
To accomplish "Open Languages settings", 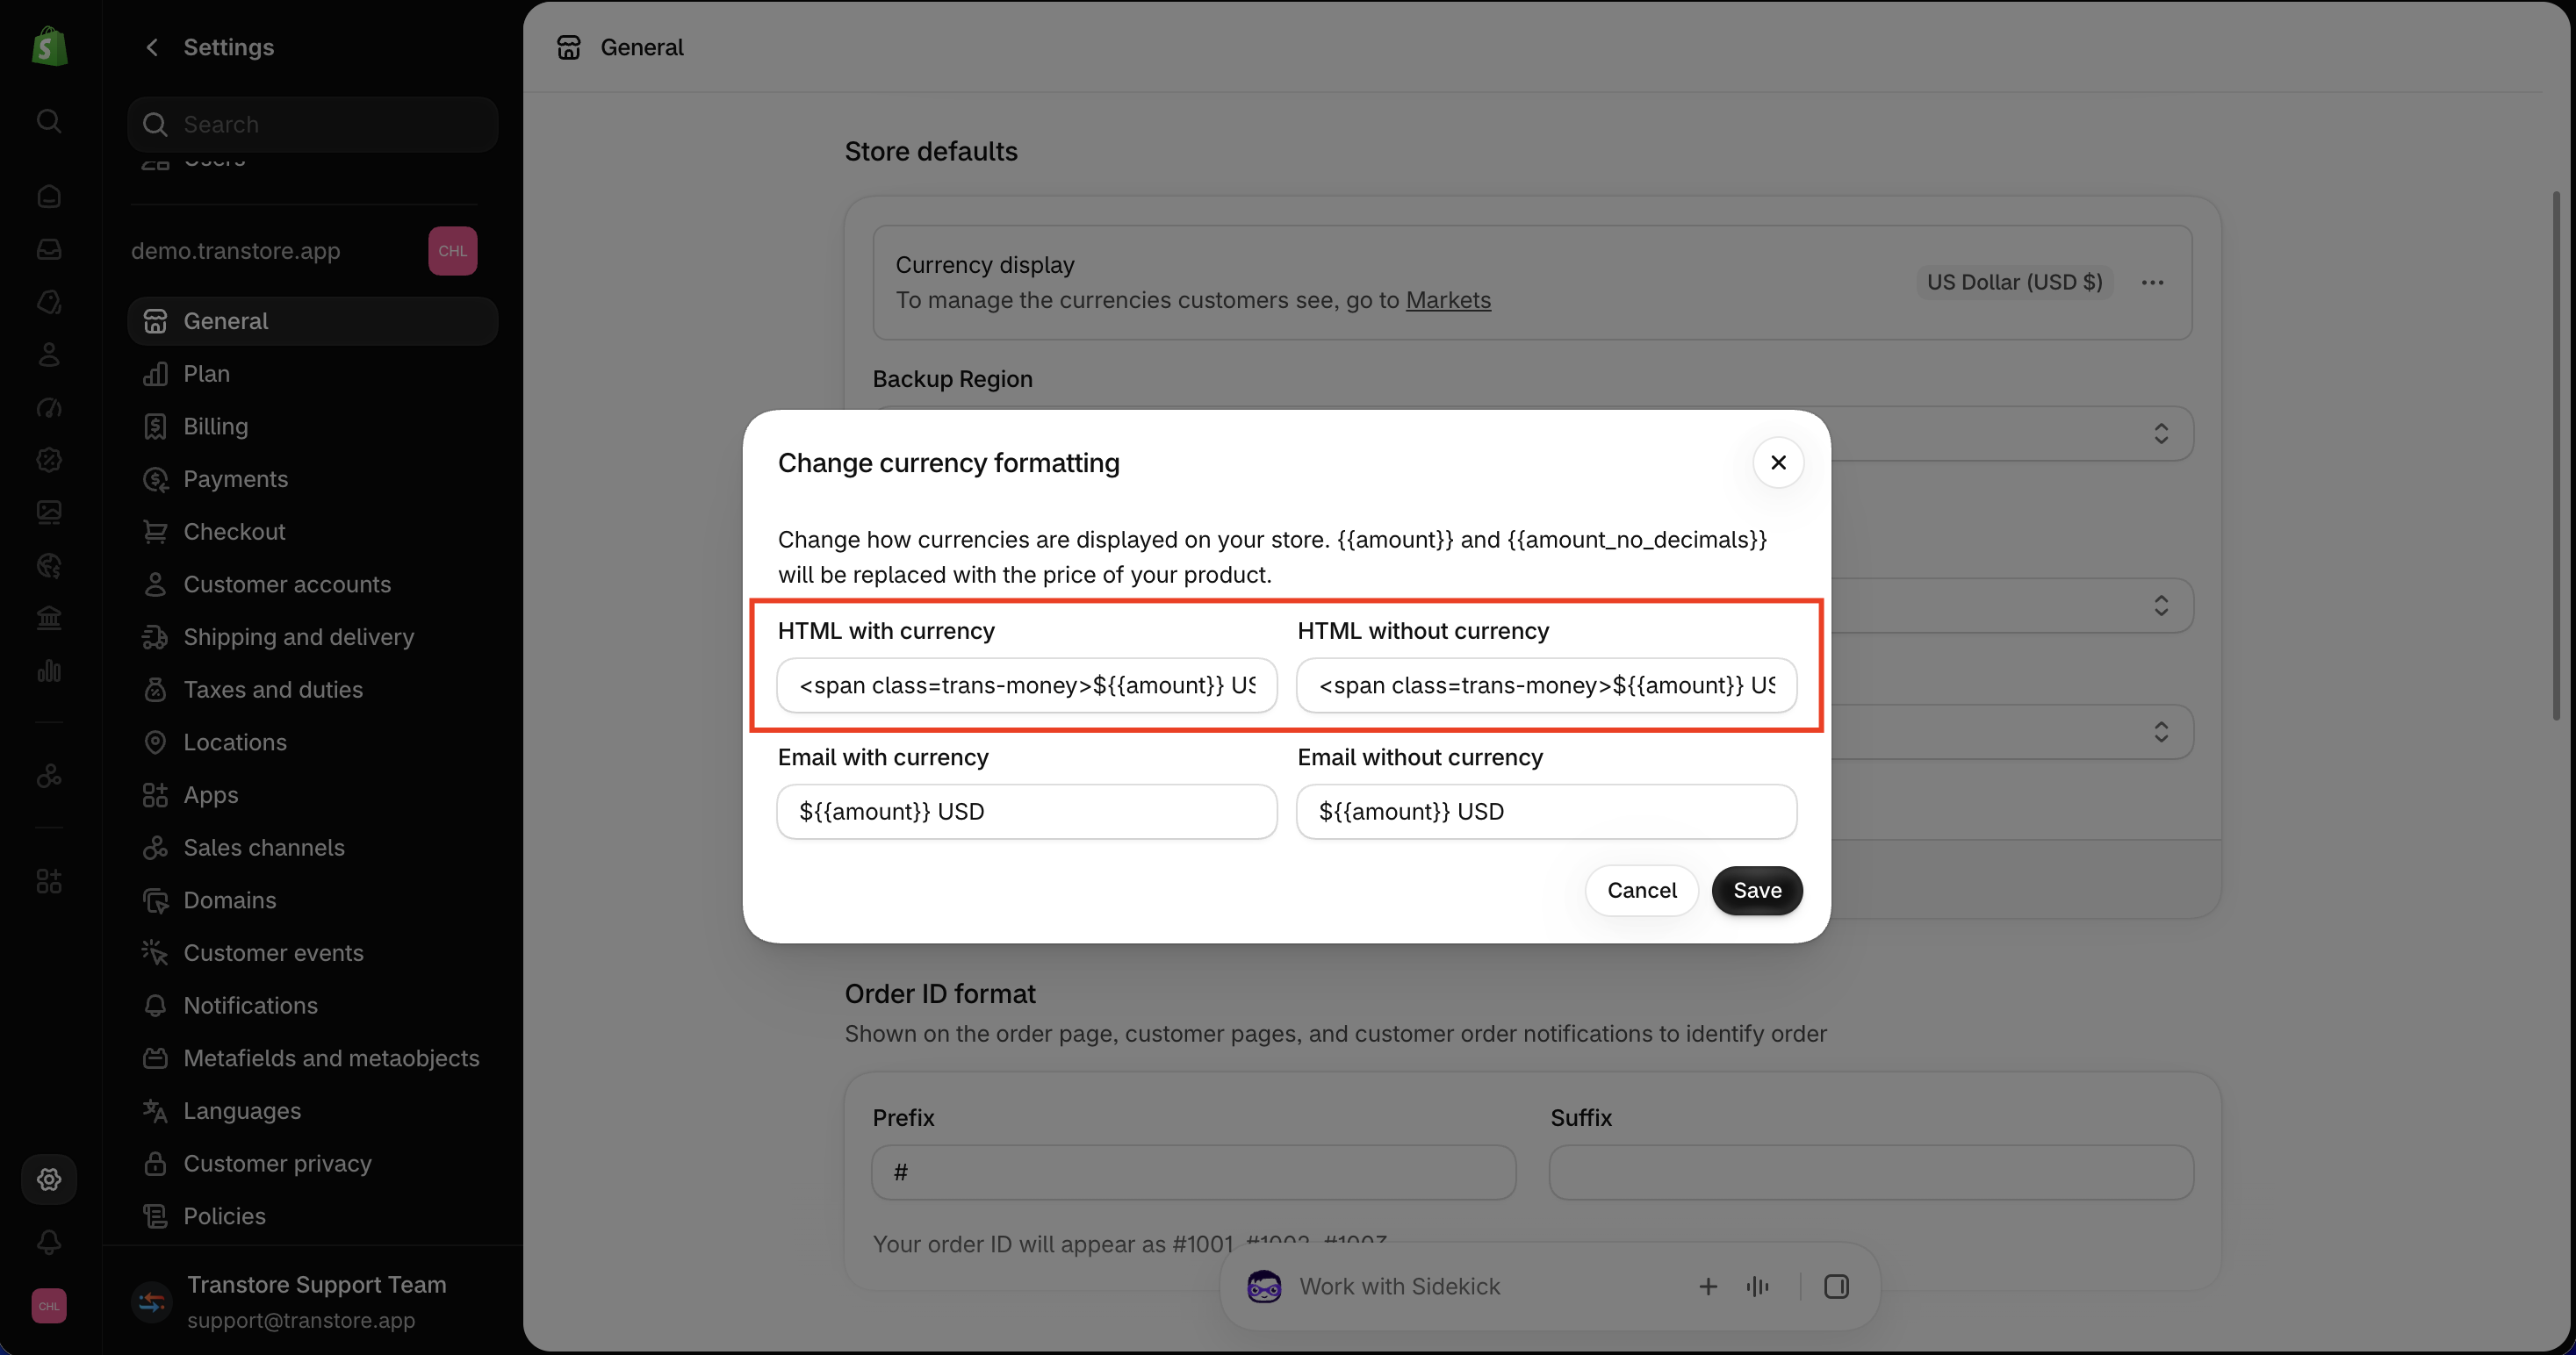I will pos(313,1110).
